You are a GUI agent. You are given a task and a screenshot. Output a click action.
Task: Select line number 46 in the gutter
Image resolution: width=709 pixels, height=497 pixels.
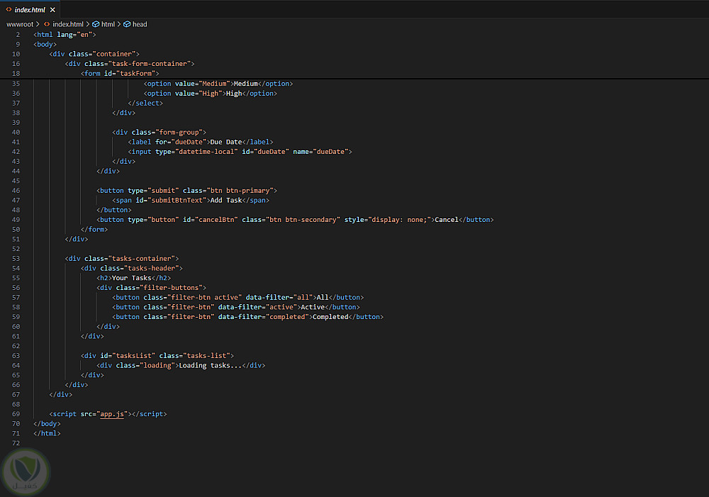point(16,191)
